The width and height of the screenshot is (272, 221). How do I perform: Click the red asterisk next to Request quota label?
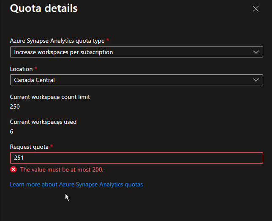click(x=52, y=146)
